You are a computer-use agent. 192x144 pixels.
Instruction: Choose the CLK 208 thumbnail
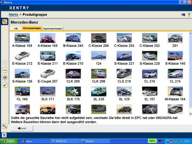(x=99, y=73)
